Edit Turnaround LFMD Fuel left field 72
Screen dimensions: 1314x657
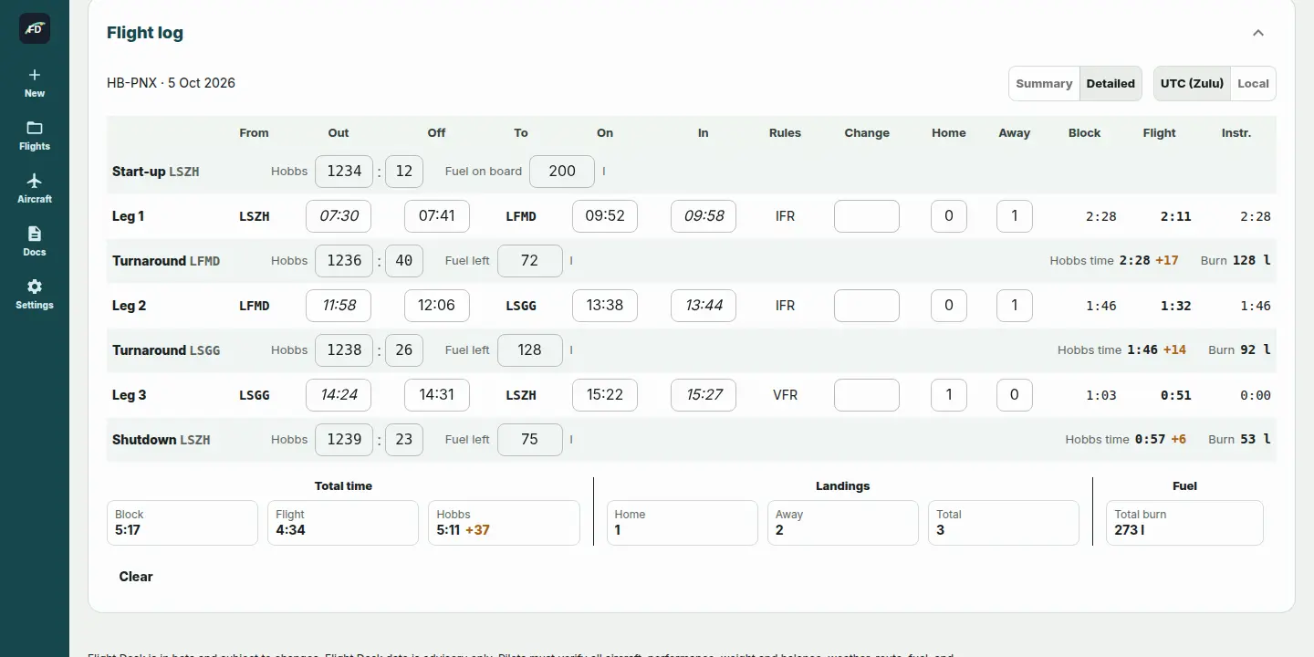coord(530,261)
